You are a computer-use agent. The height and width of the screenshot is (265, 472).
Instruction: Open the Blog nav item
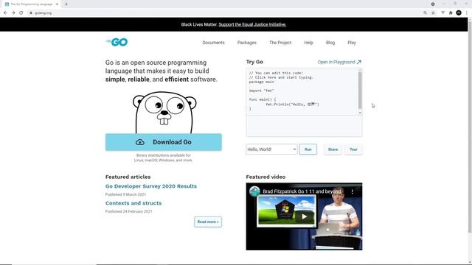[330, 43]
